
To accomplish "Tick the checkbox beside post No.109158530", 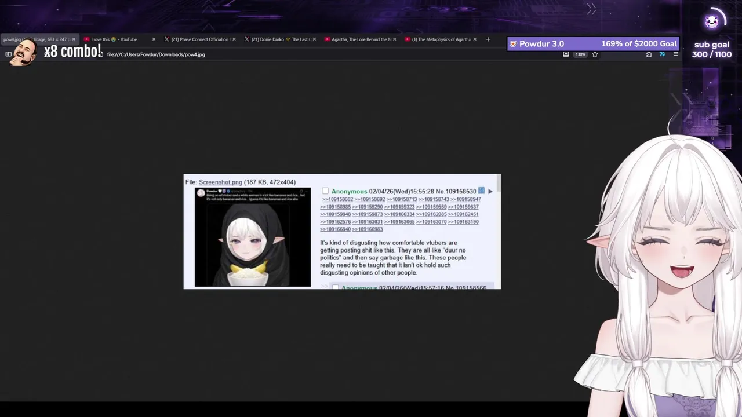I will pyautogui.click(x=325, y=191).
